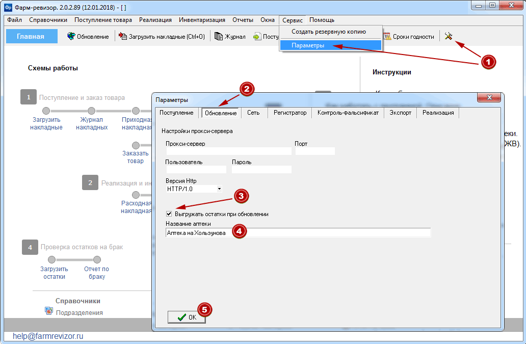Screen dimensions: 526x344
Task: Click the Порт input field
Action: pos(315,151)
